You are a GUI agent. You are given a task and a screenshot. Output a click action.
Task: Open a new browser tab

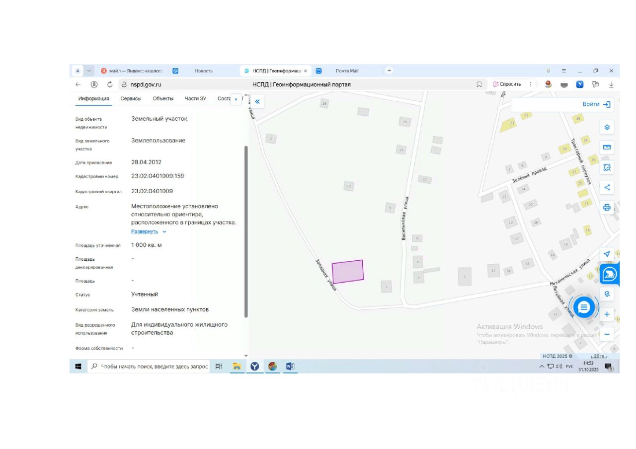(x=389, y=71)
